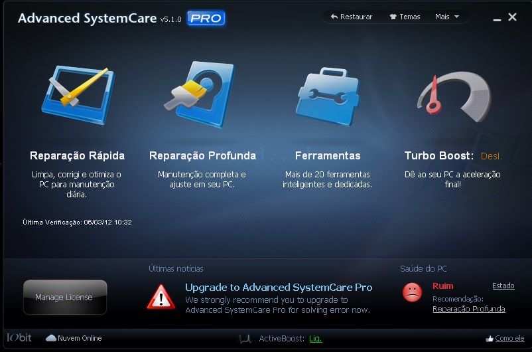Click the Ruim health status text
532x352 pixels.
[x=442, y=286]
